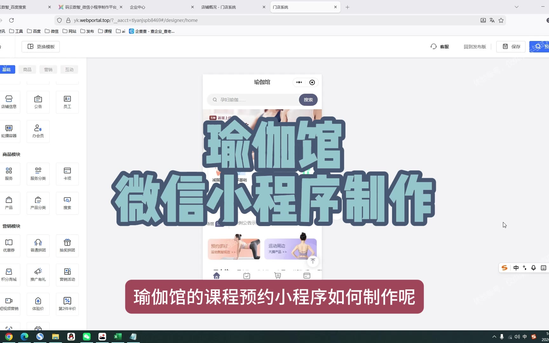Open a new browser tab
Screen dimensions: 549x343
(348, 7)
